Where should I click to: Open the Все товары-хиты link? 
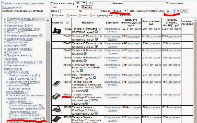12,7
